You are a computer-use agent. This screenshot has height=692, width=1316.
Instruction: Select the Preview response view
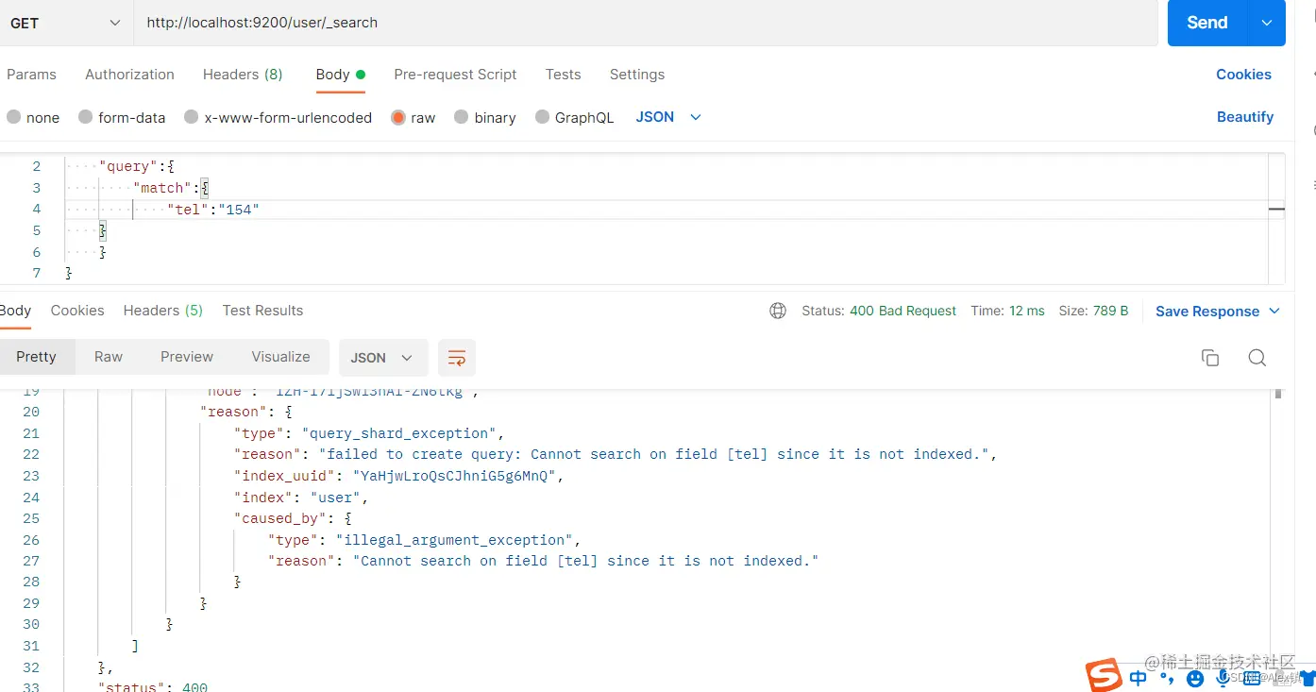pos(187,357)
